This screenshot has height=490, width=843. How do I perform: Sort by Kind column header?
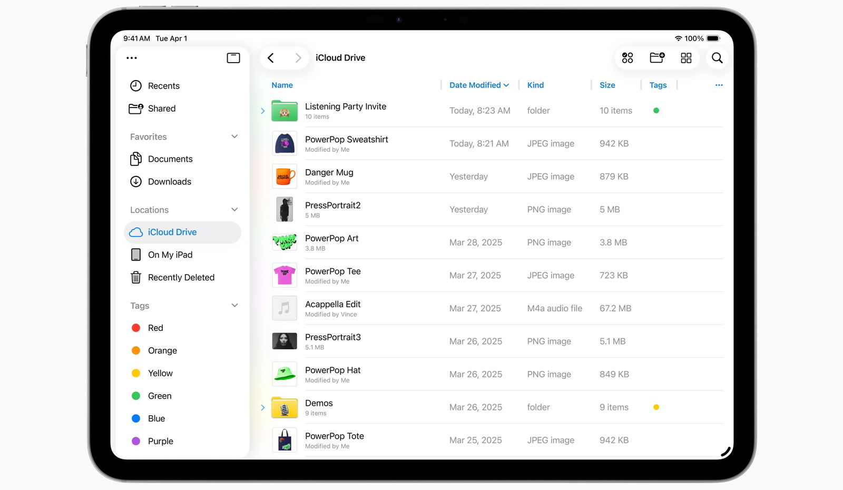(535, 85)
